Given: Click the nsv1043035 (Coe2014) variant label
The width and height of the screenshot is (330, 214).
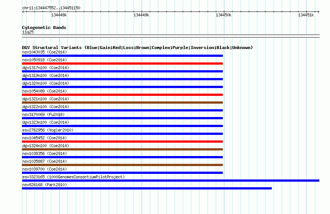Looking at the screenshot, I should (44, 52).
